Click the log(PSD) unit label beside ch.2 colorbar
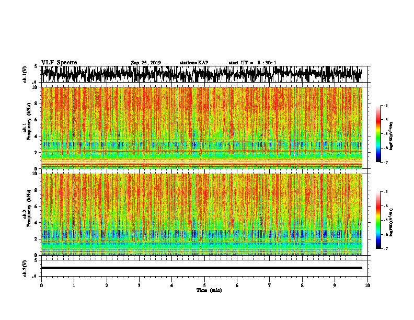Image resolution: width=414 pixels, height=320 pixels. [392, 223]
